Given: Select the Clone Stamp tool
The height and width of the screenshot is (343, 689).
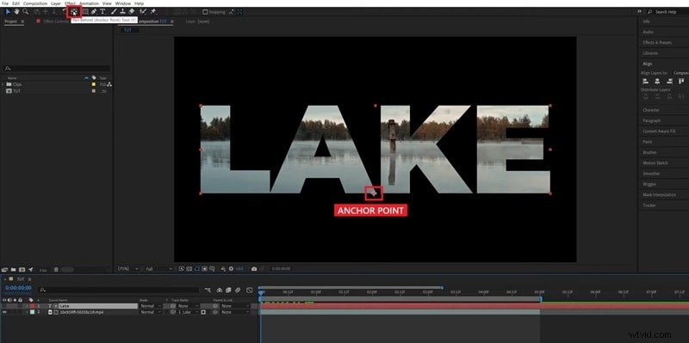Looking at the screenshot, I should click(122, 11).
